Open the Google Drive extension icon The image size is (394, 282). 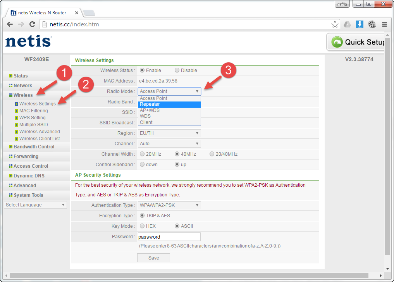347,24
